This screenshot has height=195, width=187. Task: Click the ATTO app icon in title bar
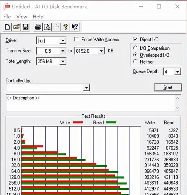click(x=7, y=7)
